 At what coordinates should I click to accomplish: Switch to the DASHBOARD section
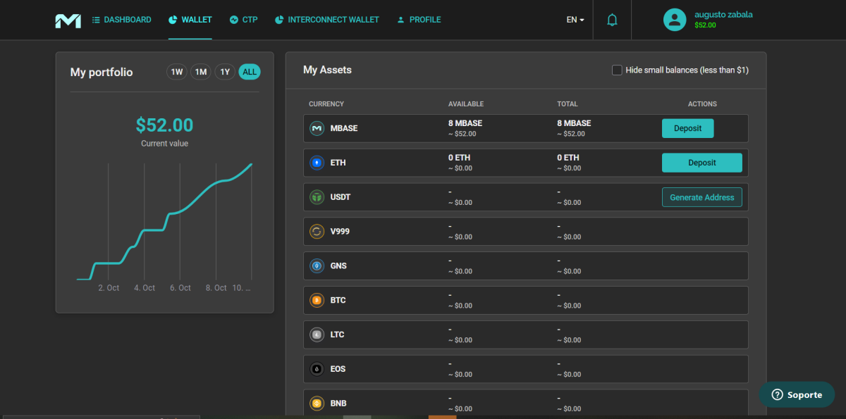click(x=121, y=20)
